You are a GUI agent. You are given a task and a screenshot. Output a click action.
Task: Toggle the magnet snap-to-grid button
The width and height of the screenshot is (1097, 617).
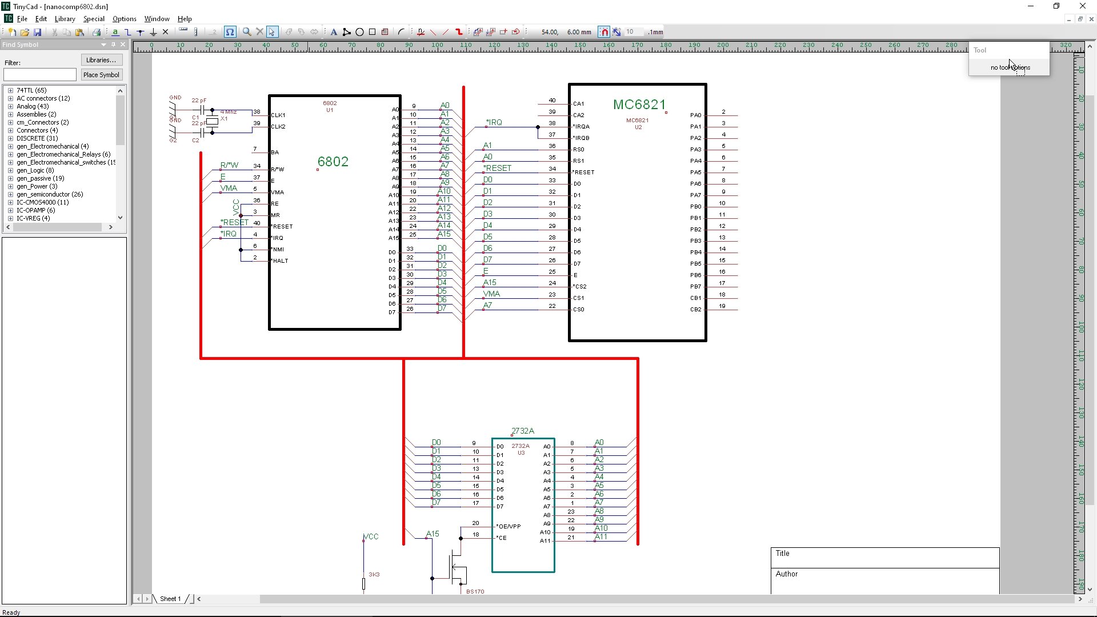point(604,32)
